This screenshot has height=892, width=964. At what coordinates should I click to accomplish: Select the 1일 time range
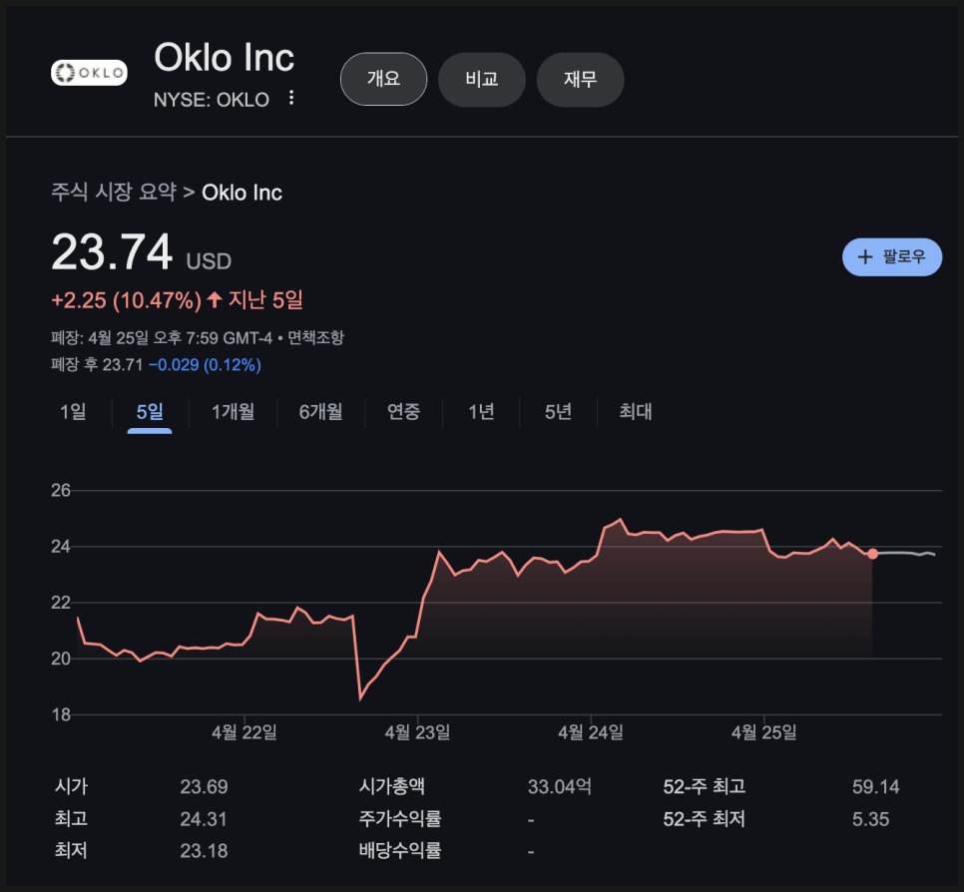click(x=73, y=412)
